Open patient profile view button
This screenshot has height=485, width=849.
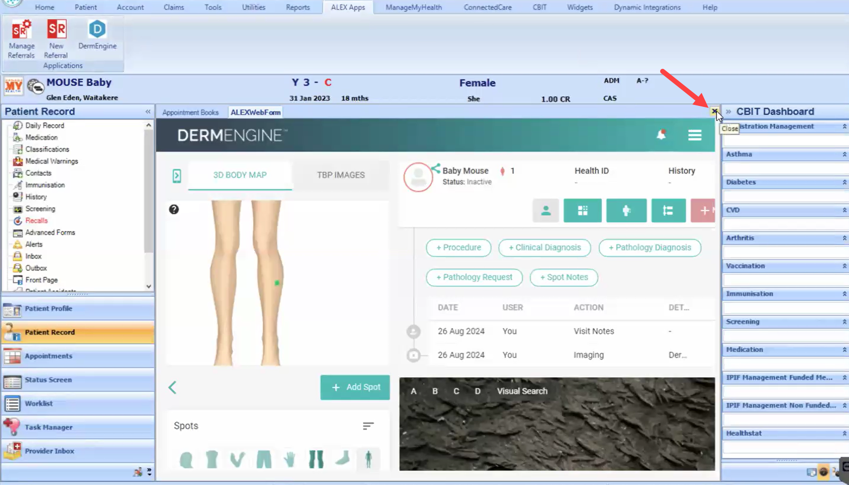(546, 211)
